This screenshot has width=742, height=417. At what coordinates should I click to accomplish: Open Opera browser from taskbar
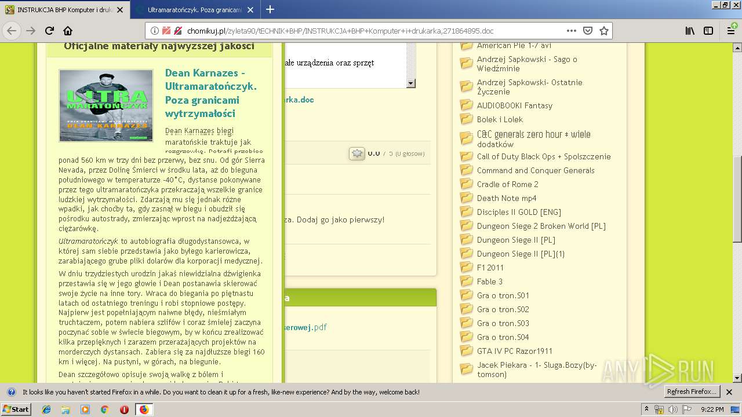tap(124, 409)
